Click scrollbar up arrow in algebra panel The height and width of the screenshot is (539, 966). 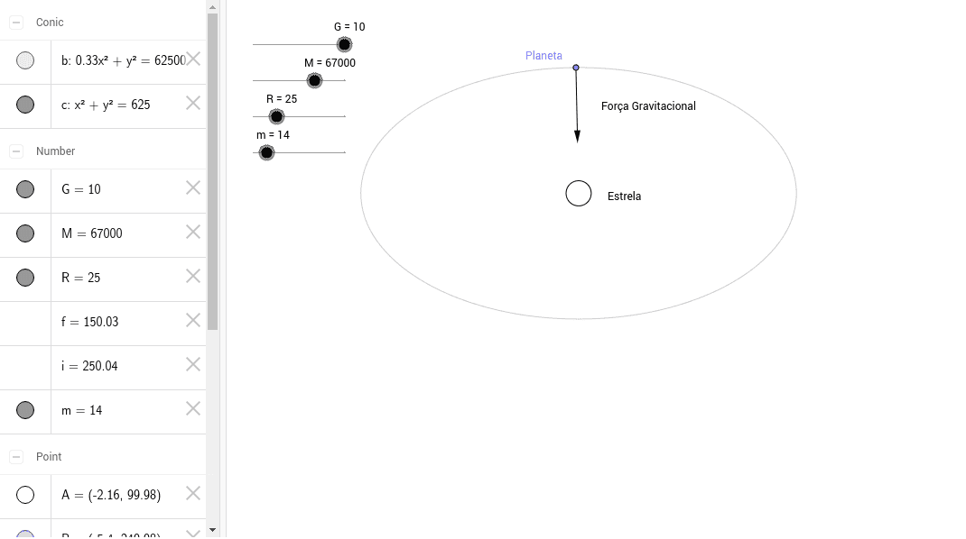(212, 7)
